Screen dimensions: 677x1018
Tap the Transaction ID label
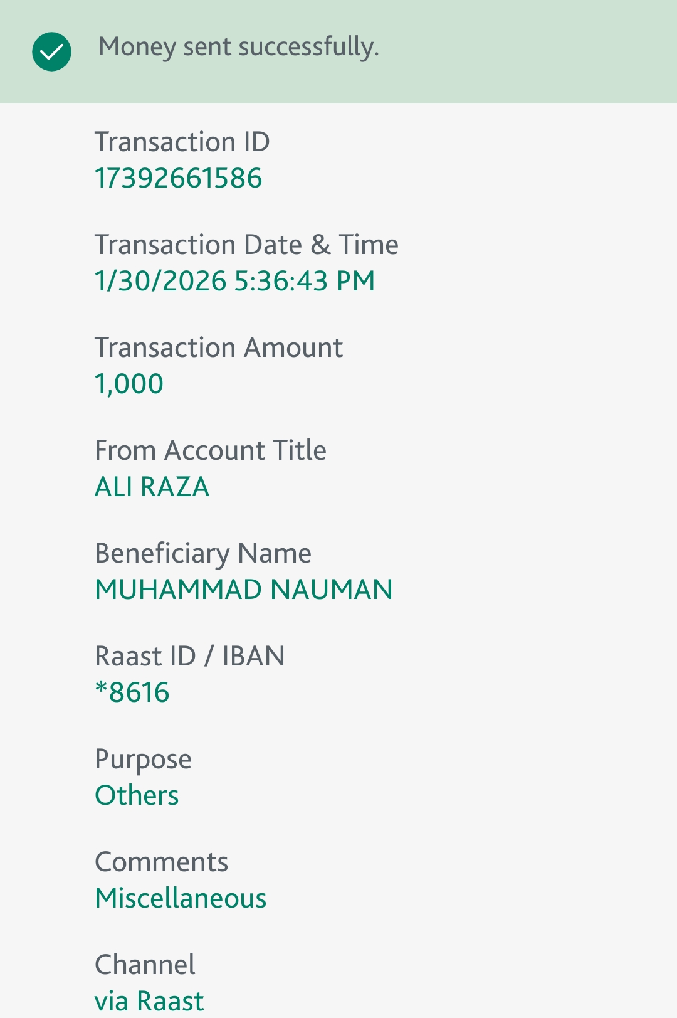[x=182, y=142]
